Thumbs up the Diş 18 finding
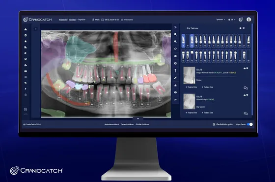This screenshot has height=182, width=275. [x=245, y=95]
